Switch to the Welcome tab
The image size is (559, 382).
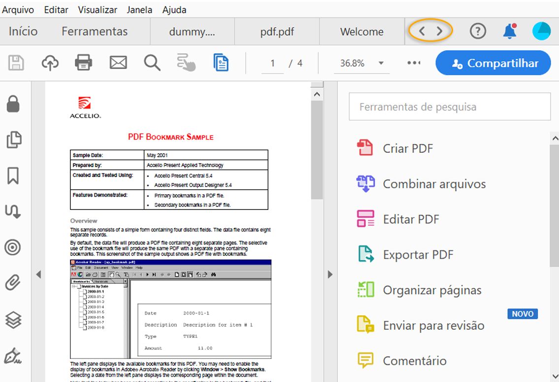click(x=362, y=31)
